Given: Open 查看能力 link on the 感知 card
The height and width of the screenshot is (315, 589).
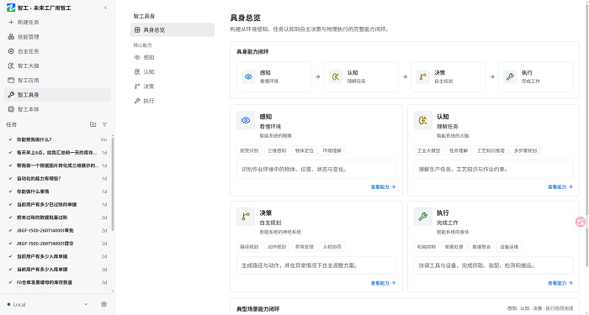Looking at the screenshot, I should click(383, 186).
